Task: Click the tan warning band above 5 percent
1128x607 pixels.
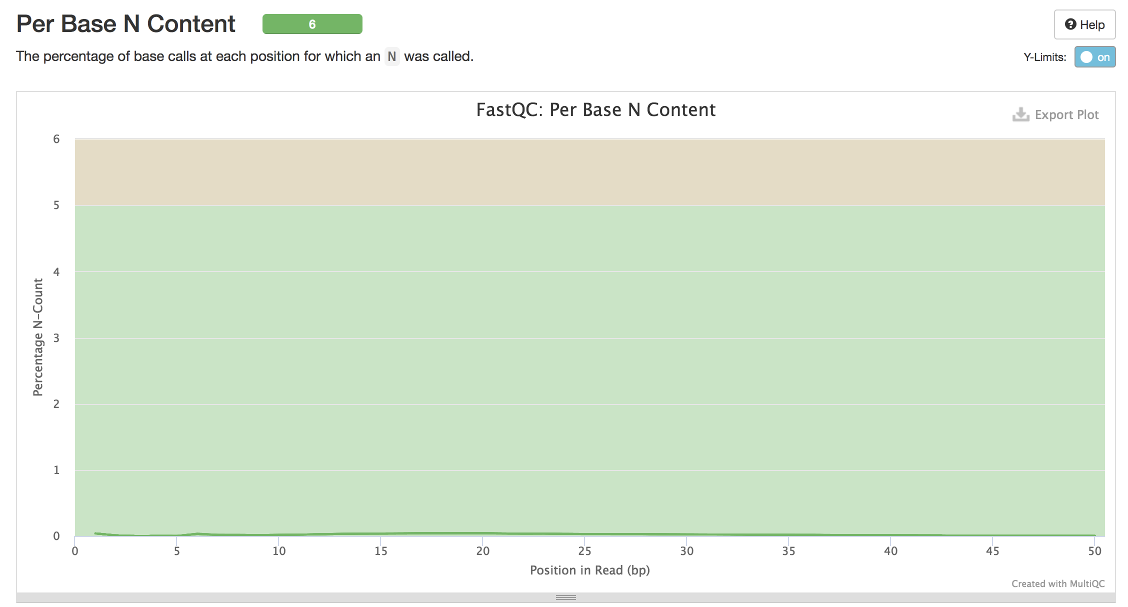Action: [589, 172]
